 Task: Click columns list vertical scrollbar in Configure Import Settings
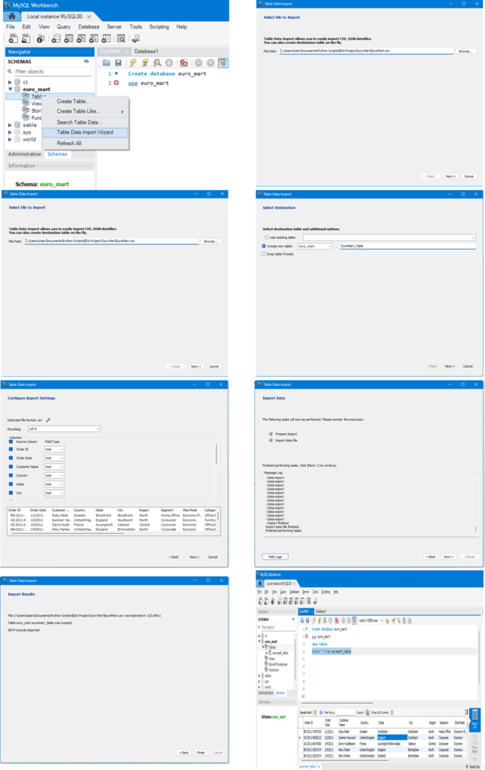click(x=217, y=455)
